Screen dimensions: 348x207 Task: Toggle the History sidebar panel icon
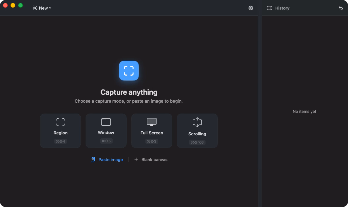click(x=269, y=8)
